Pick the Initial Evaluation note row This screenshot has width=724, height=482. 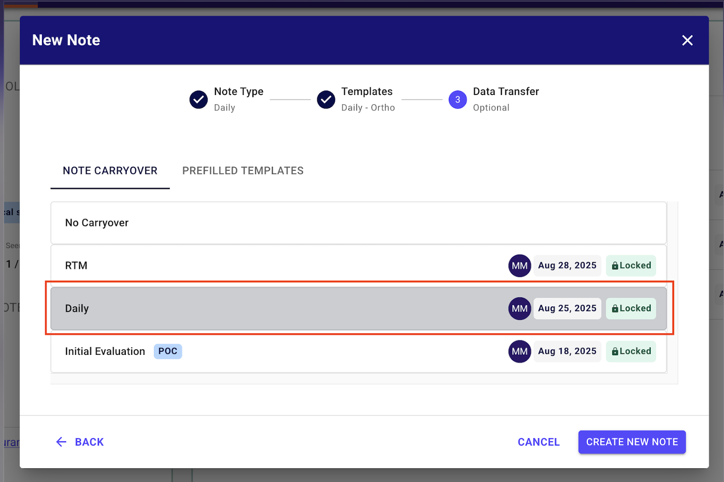tap(105, 351)
